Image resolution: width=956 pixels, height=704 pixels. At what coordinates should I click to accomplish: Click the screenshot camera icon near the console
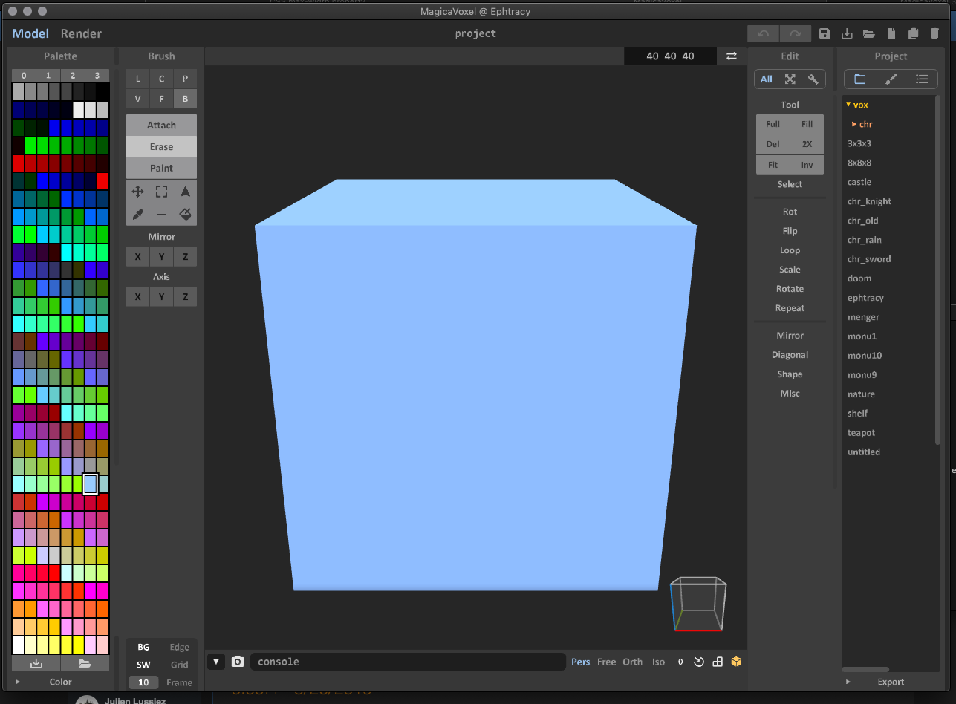click(238, 661)
